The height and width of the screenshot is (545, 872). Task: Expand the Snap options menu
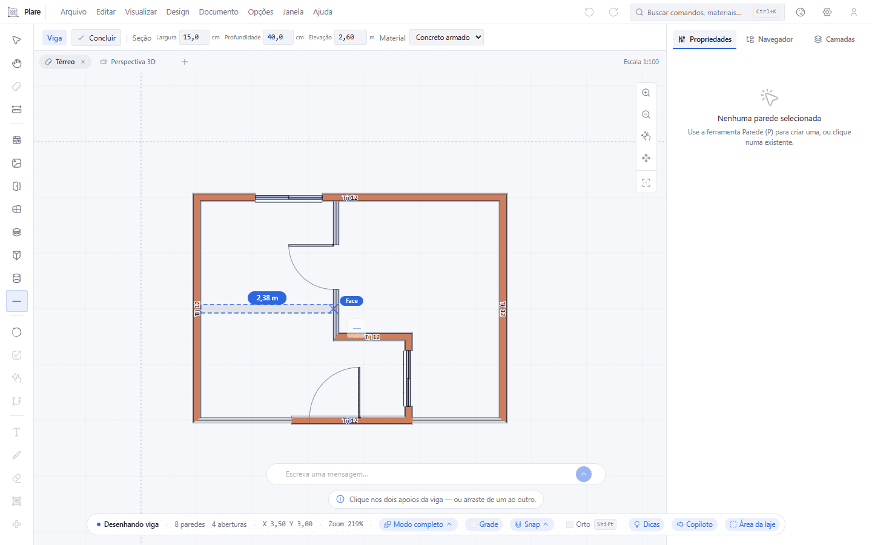point(532,524)
